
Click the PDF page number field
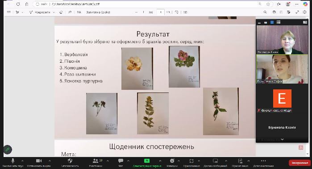(x=160, y=12)
